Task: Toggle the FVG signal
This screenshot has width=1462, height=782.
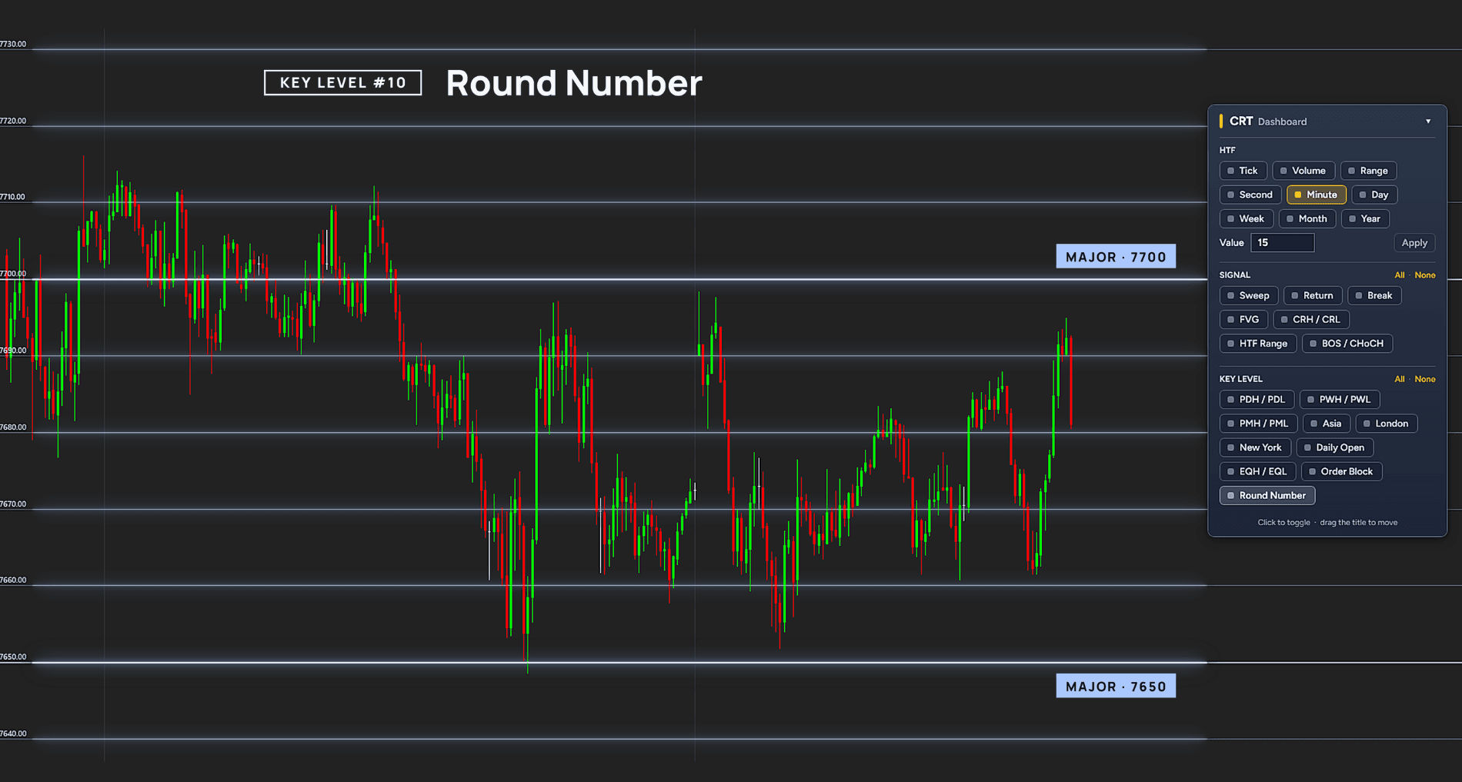Action: click(x=1243, y=319)
